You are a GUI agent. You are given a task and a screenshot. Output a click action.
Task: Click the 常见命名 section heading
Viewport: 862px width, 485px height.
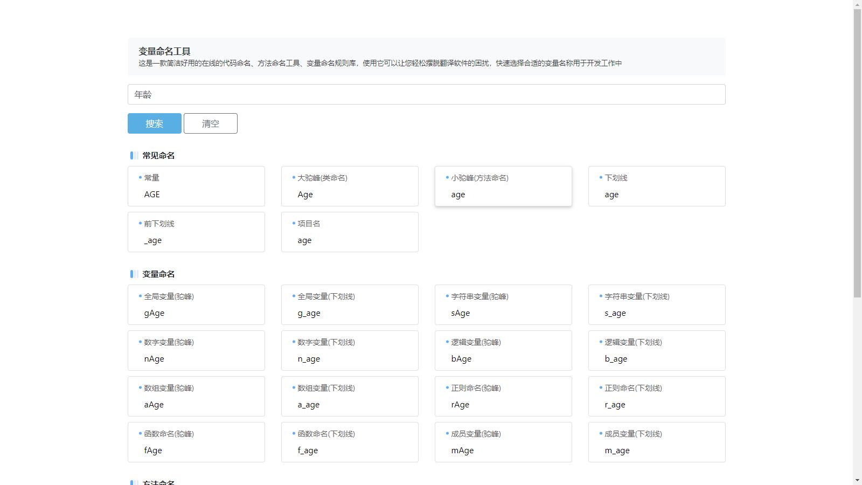click(158, 156)
